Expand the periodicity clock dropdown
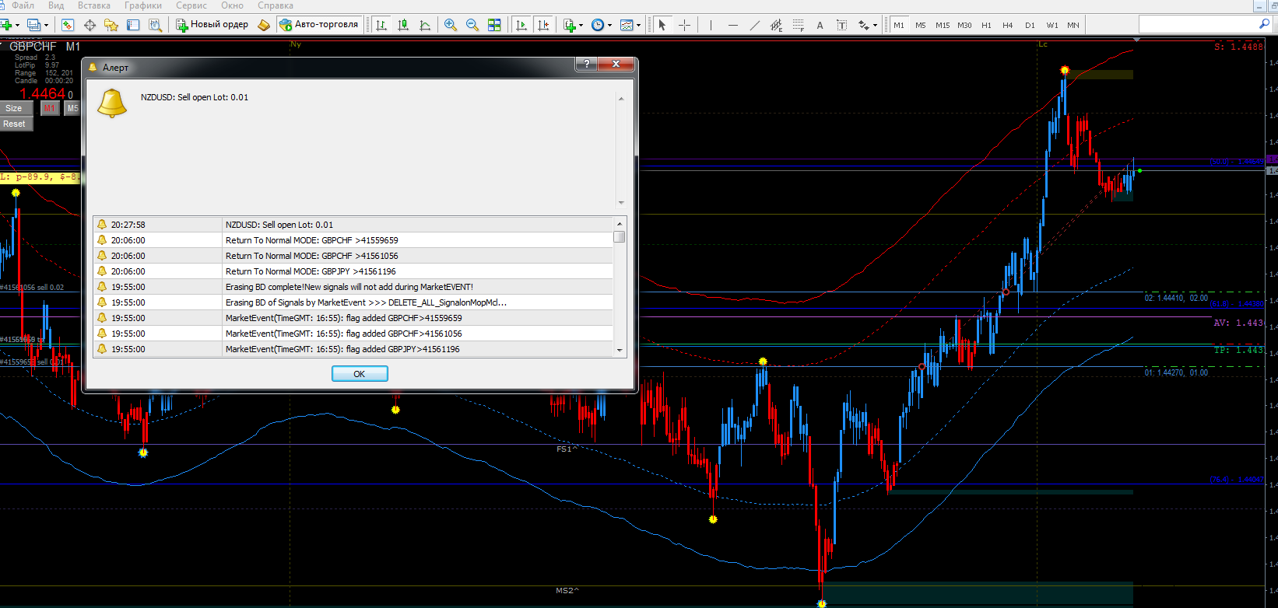Image resolution: width=1278 pixels, height=608 pixels. (609, 25)
